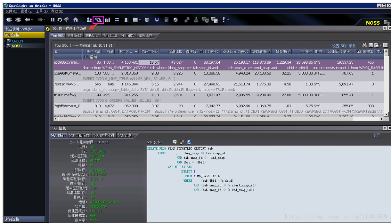This screenshot has height=223, width=391.
Task: Switch to the SQL 计划 tab
Action: pos(125,135)
